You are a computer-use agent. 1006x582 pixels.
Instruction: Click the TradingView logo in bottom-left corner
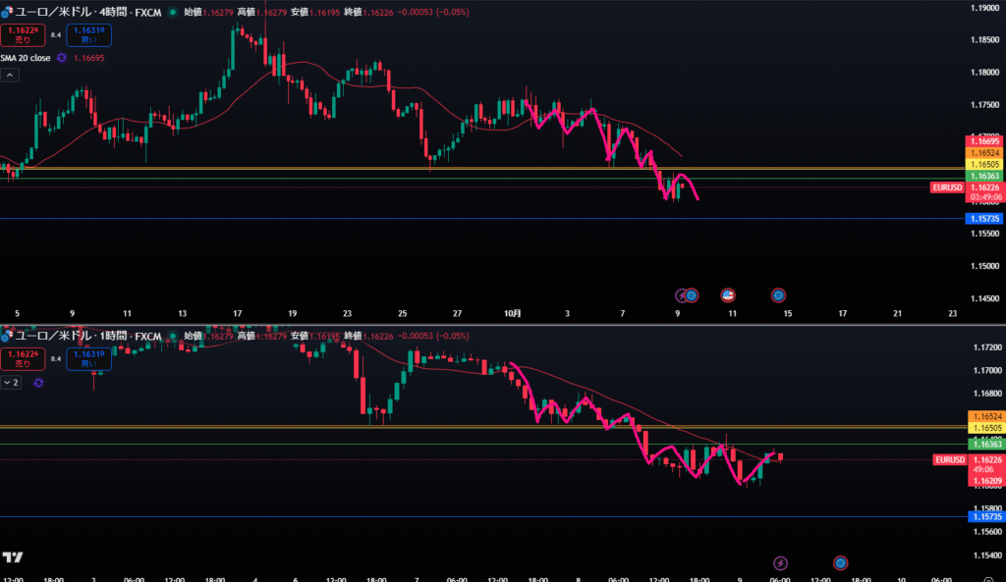point(13,557)
